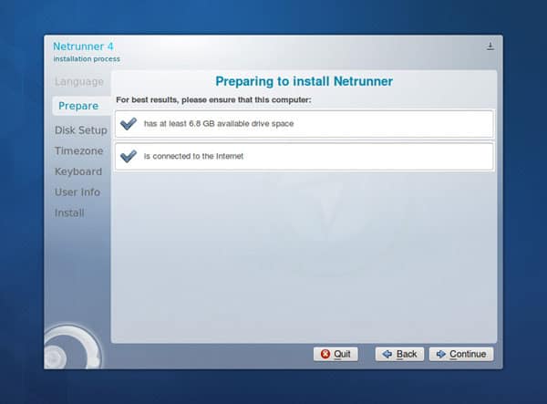Viewport: 547px width, 404px height.
Task: Click the checkmark beside drive space requirement
Action: tap(128, 123)
